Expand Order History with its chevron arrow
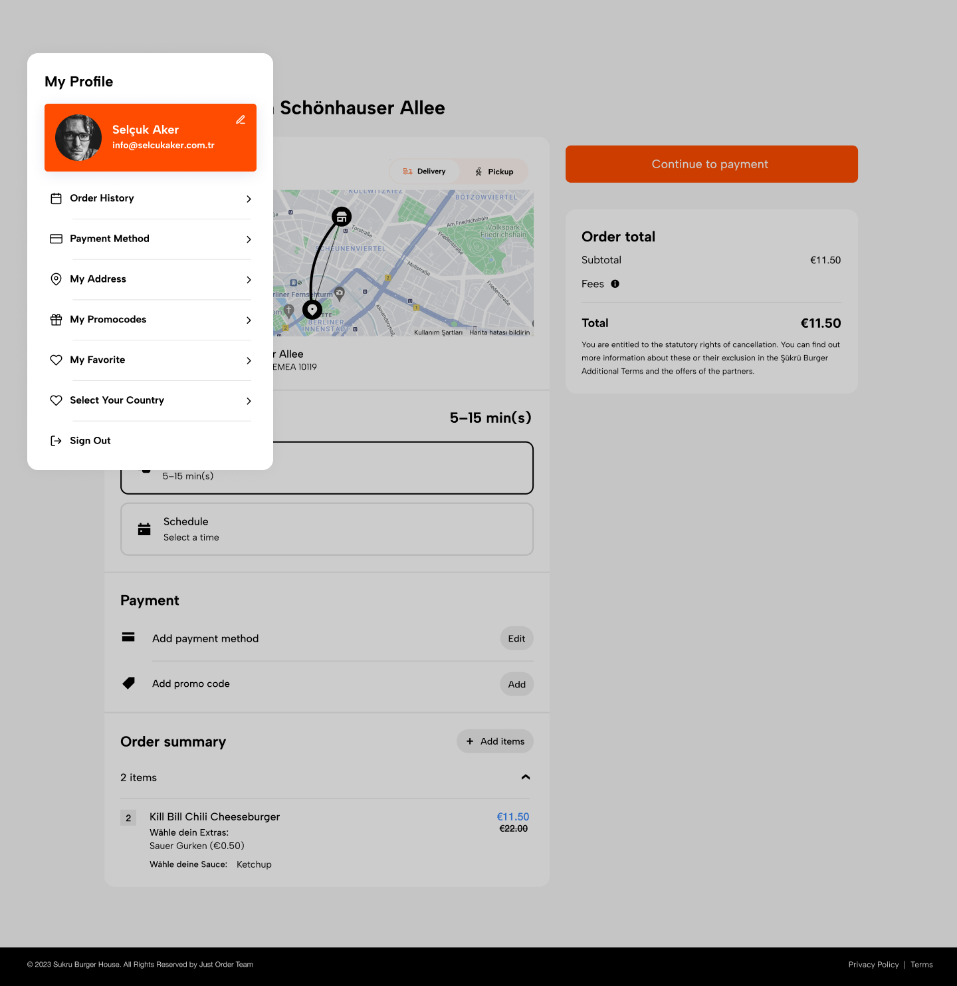Viewport: 957px width, 986px height. tap(249, 199)
